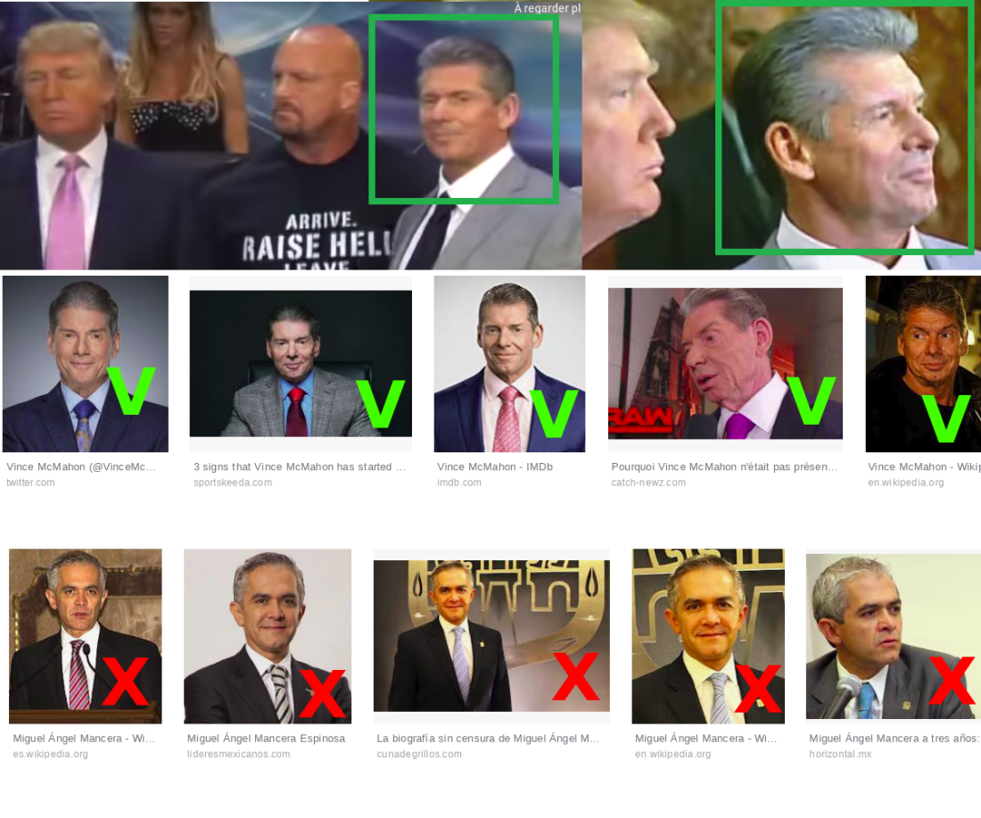Click the green-boxed face beside Donald Trump's profile
Viewport: 981px width, 818px height.
845,127
